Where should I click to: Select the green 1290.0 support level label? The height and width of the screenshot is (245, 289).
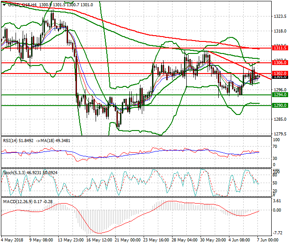tap(280, 106)
